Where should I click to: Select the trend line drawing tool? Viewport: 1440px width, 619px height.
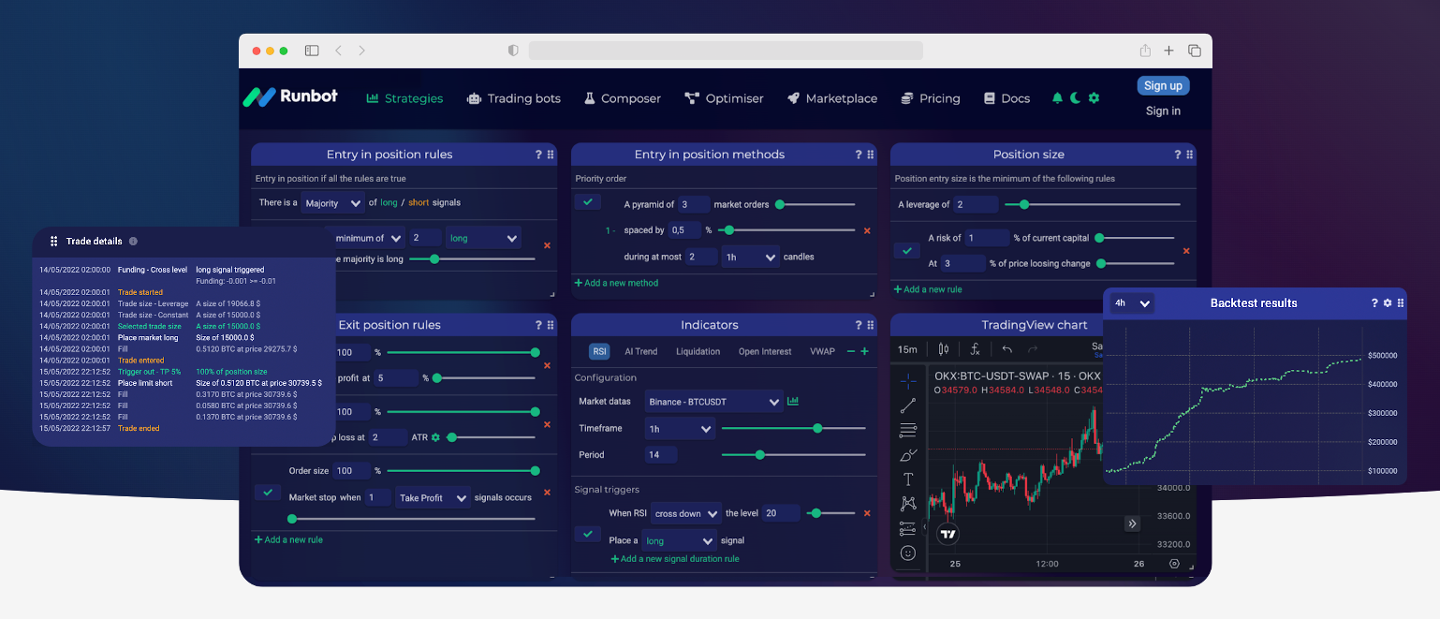[908, 405]
